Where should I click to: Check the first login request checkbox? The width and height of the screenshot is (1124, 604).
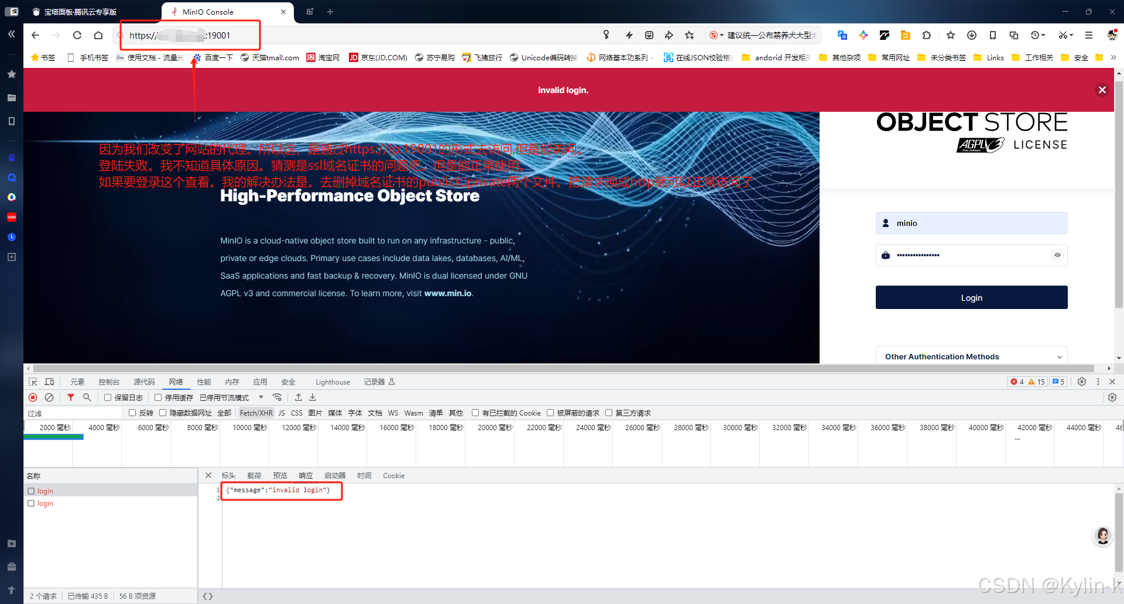tap(31, 491)
